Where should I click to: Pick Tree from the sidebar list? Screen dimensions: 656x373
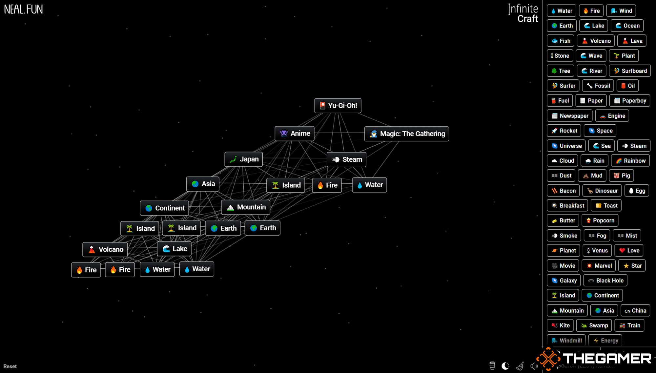[x=561, y=71]
